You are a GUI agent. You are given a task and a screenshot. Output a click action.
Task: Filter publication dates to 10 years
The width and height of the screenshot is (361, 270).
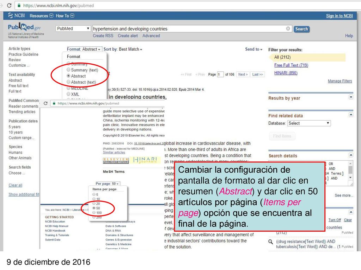click(x=16, y=132)
